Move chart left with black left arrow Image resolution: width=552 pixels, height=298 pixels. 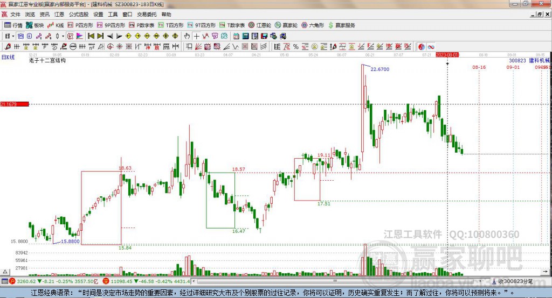point(110,36)
